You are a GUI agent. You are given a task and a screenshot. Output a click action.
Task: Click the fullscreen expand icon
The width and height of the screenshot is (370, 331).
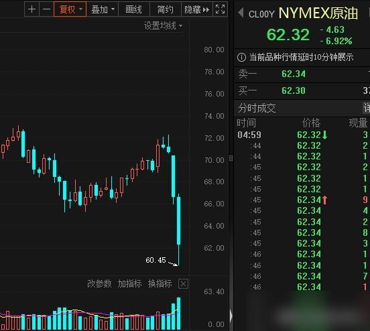[220, 9]
